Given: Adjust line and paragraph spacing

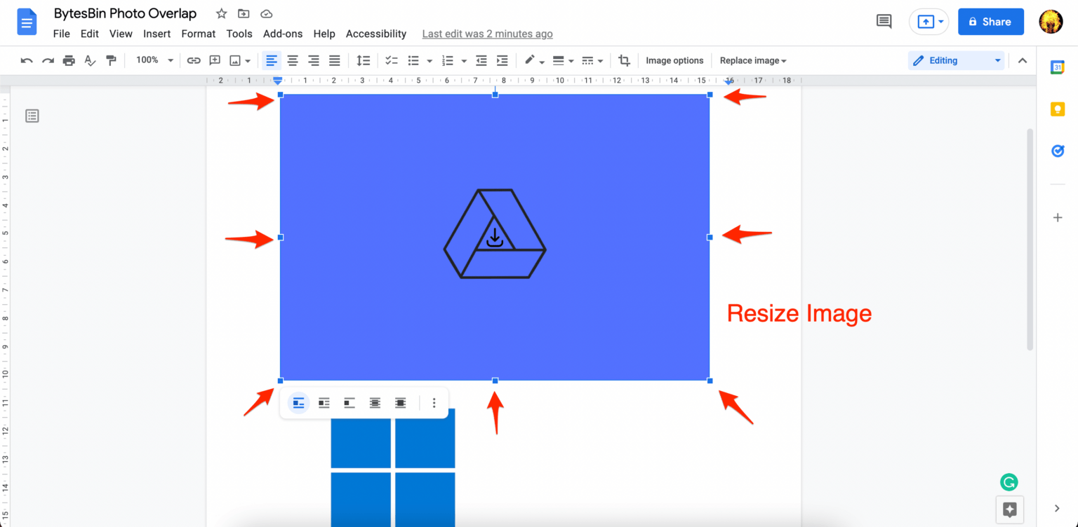Looking at the screenshot, I should pyautogui.click(x=363, y=60).
